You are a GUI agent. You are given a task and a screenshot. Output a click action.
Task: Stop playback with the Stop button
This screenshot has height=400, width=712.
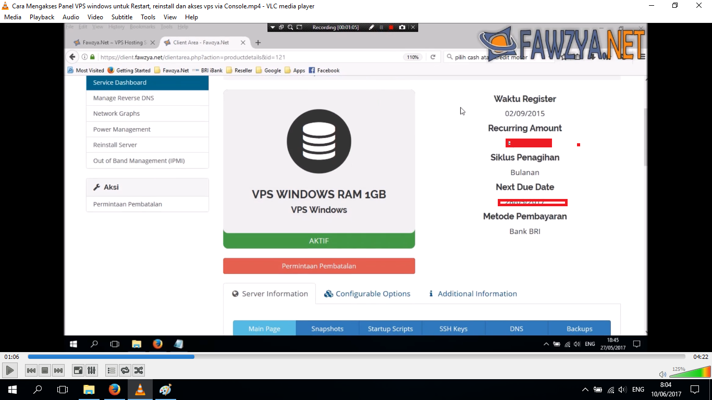pos(45,370)
